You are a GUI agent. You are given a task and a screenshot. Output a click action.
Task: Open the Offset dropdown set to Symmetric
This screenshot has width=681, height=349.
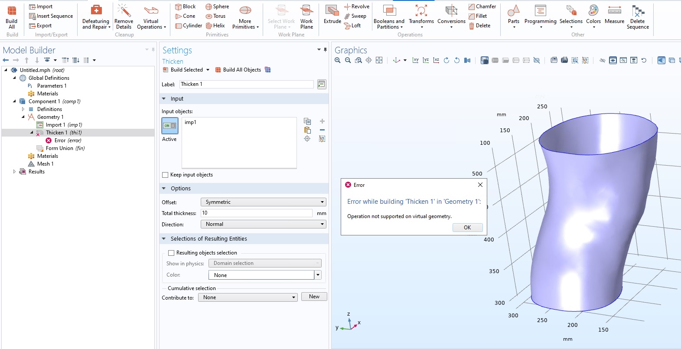click(263, 202)
